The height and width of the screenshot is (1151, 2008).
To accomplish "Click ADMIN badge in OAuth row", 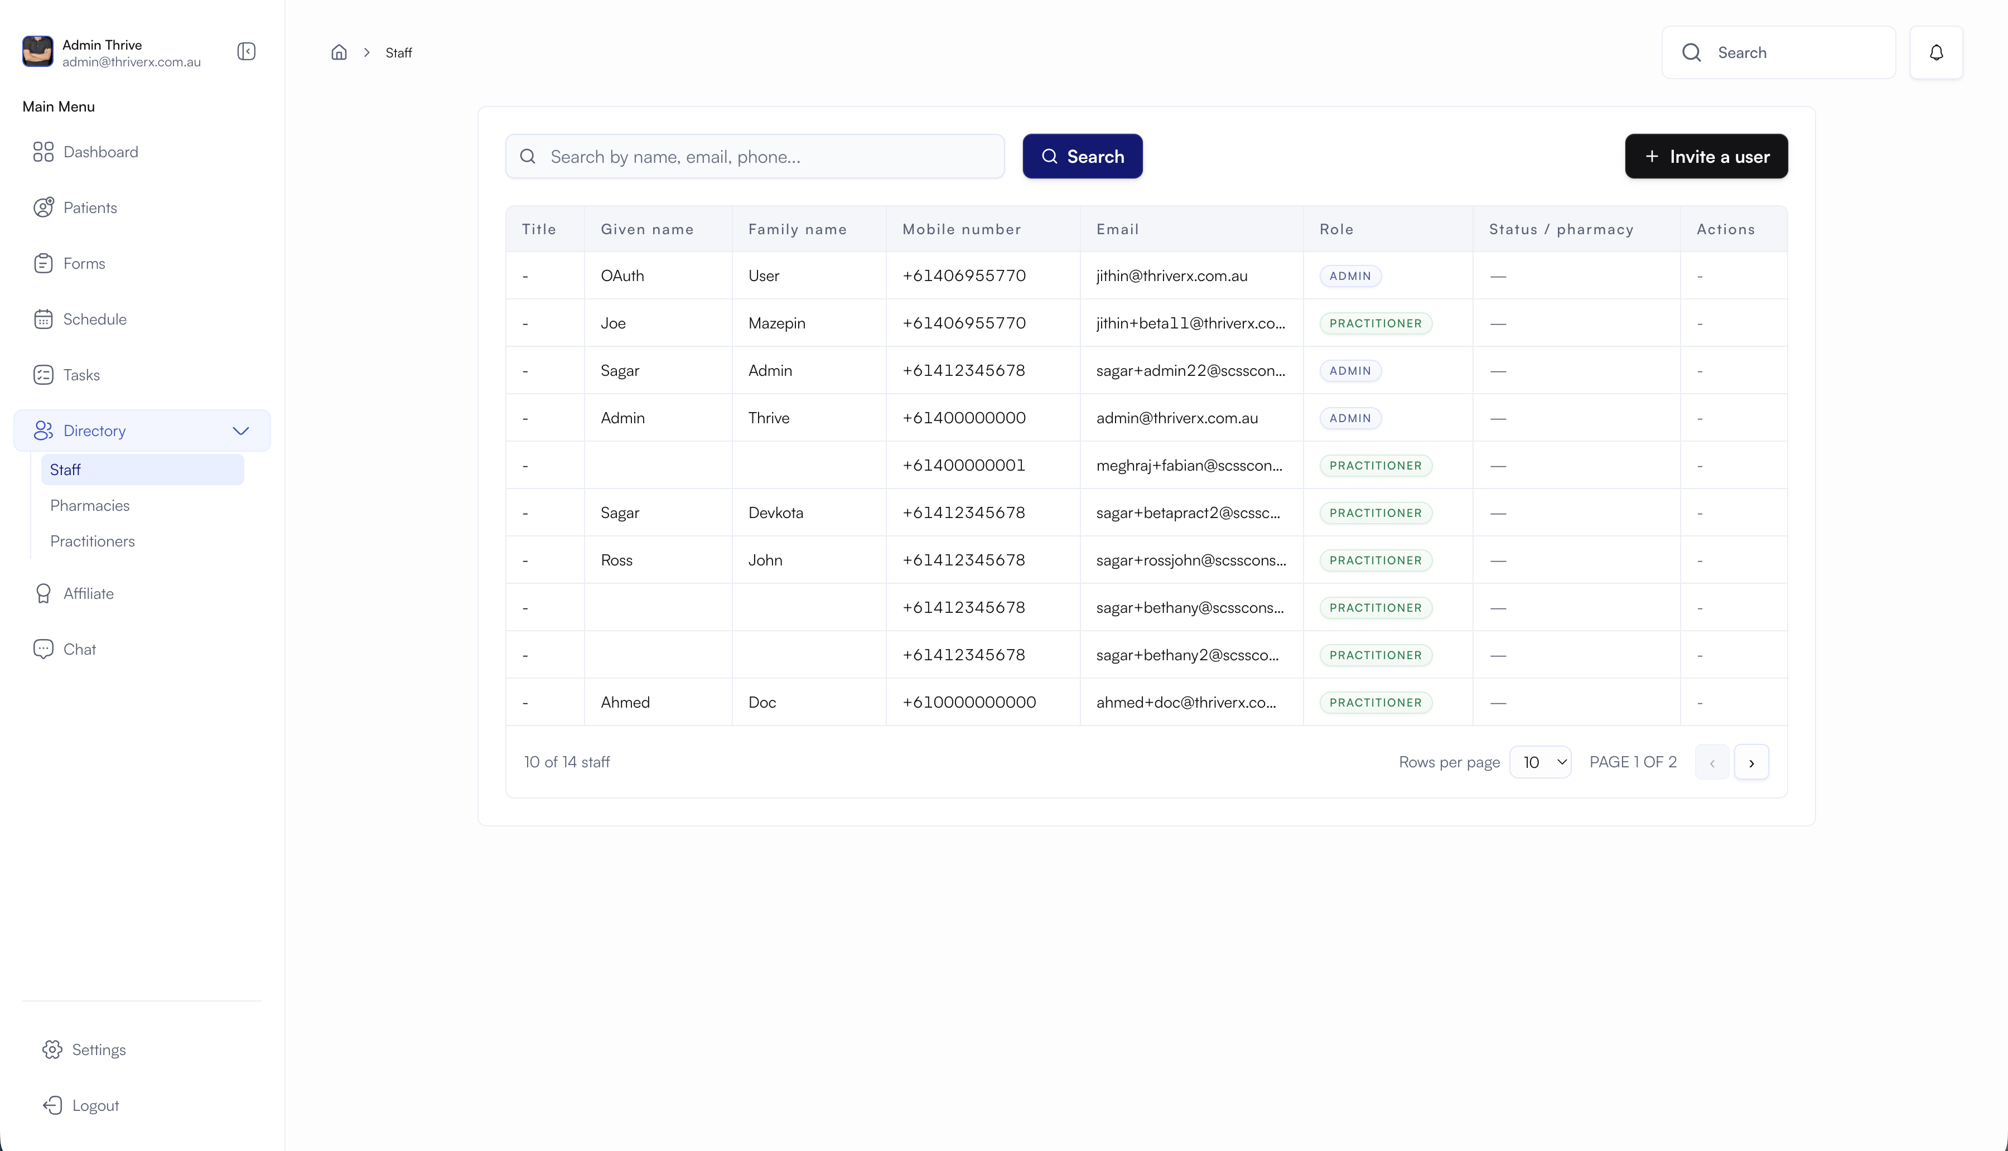I will (1349, 276).
